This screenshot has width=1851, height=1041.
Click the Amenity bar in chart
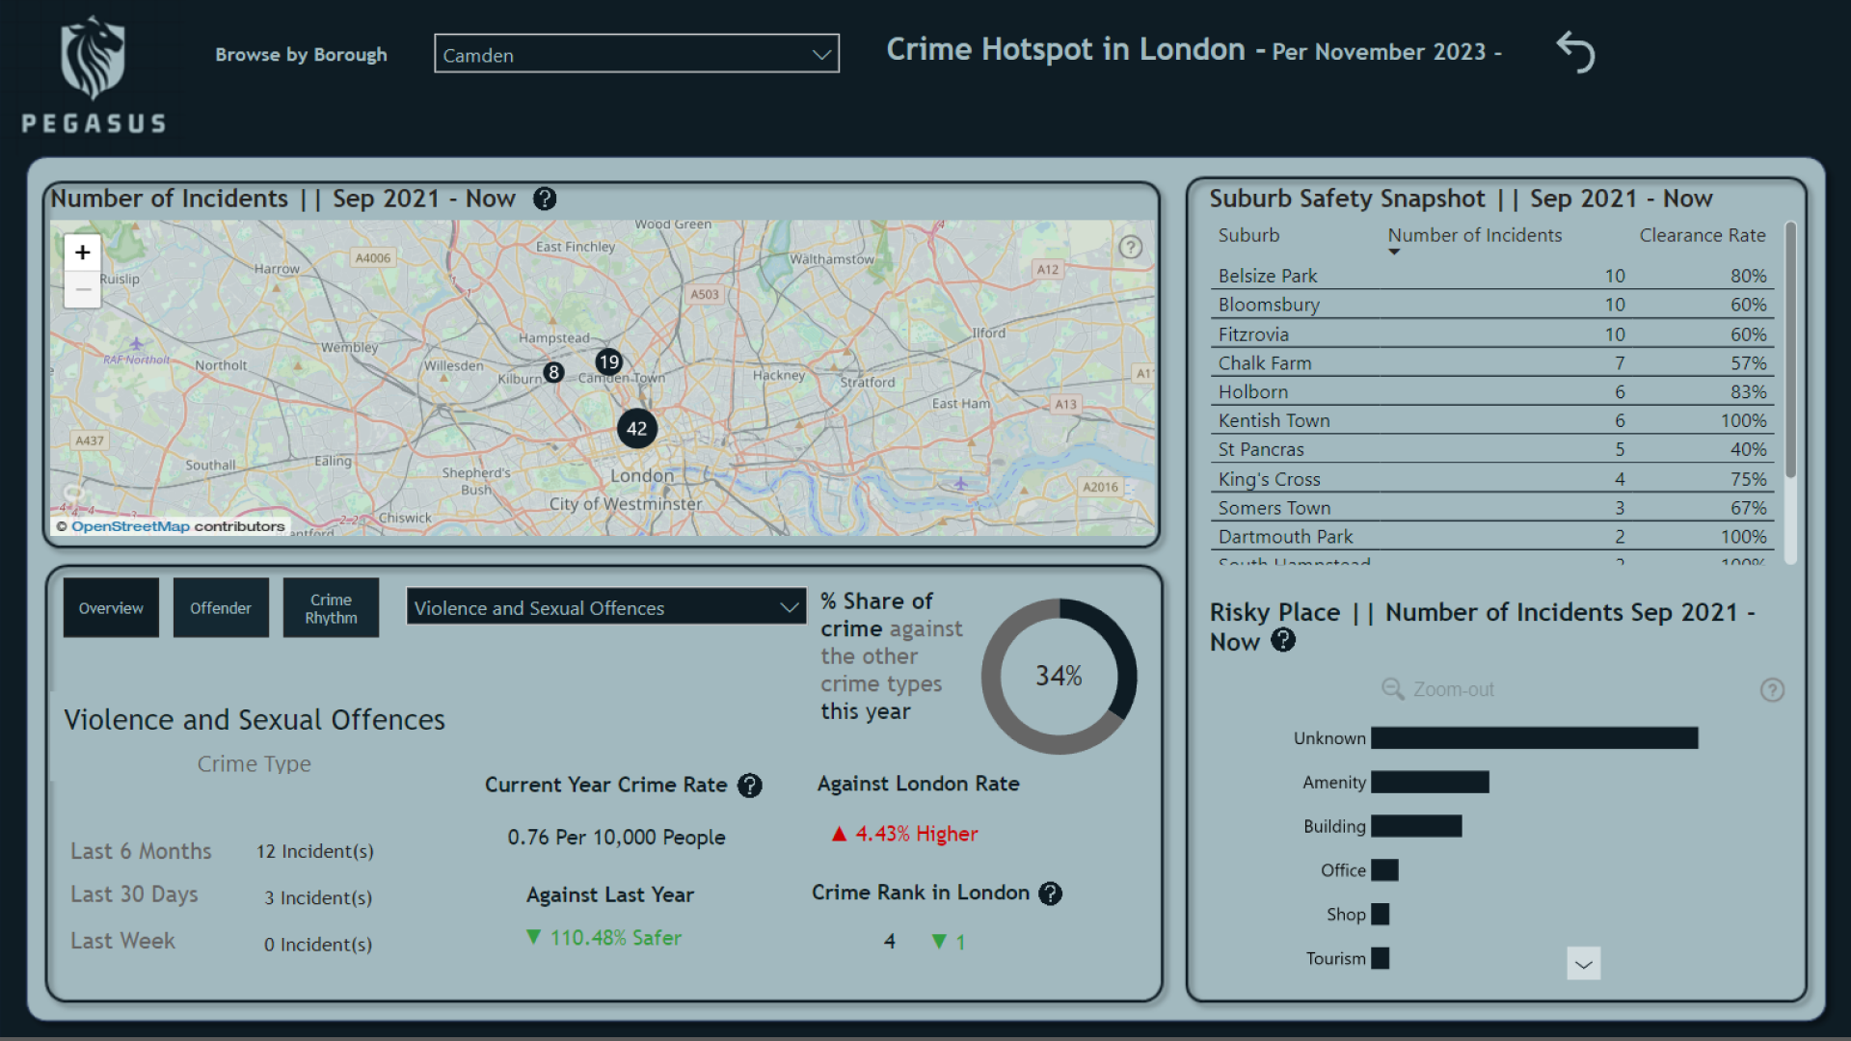coord(1430,783)
